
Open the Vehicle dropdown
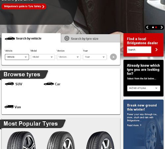click(x=17, y=57)
